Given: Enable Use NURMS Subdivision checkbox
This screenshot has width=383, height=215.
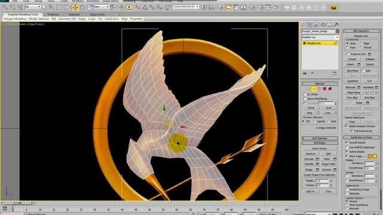Looking at the screenshot, I should 347,148.
